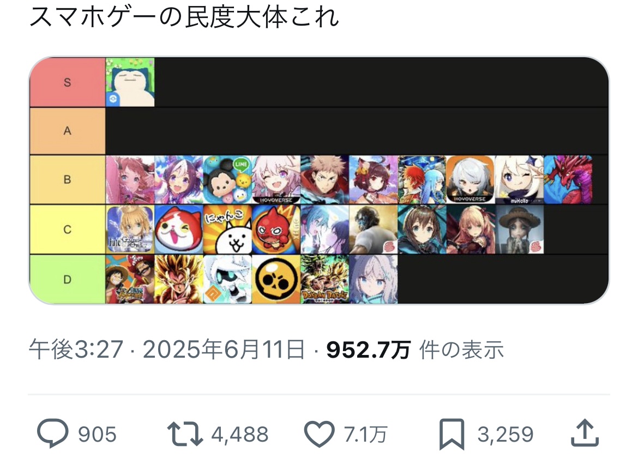
Task: Click the Dokkan Battle icon
Action: 324,280
